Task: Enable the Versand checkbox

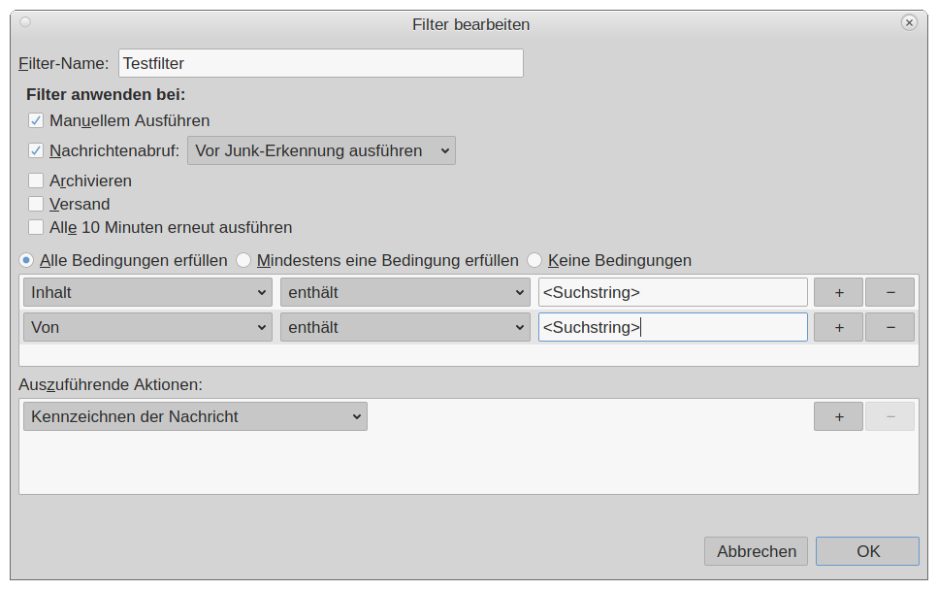Action: click(36, 204)
